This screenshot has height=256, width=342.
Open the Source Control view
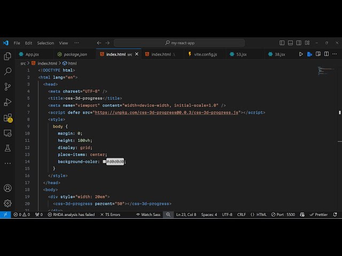pos(7,86)
